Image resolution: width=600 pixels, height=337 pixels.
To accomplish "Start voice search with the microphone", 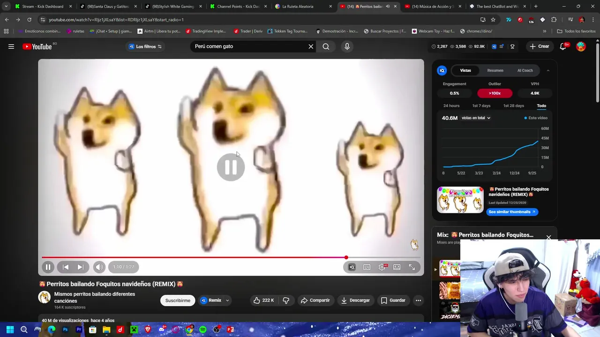I will pos(347,46).
